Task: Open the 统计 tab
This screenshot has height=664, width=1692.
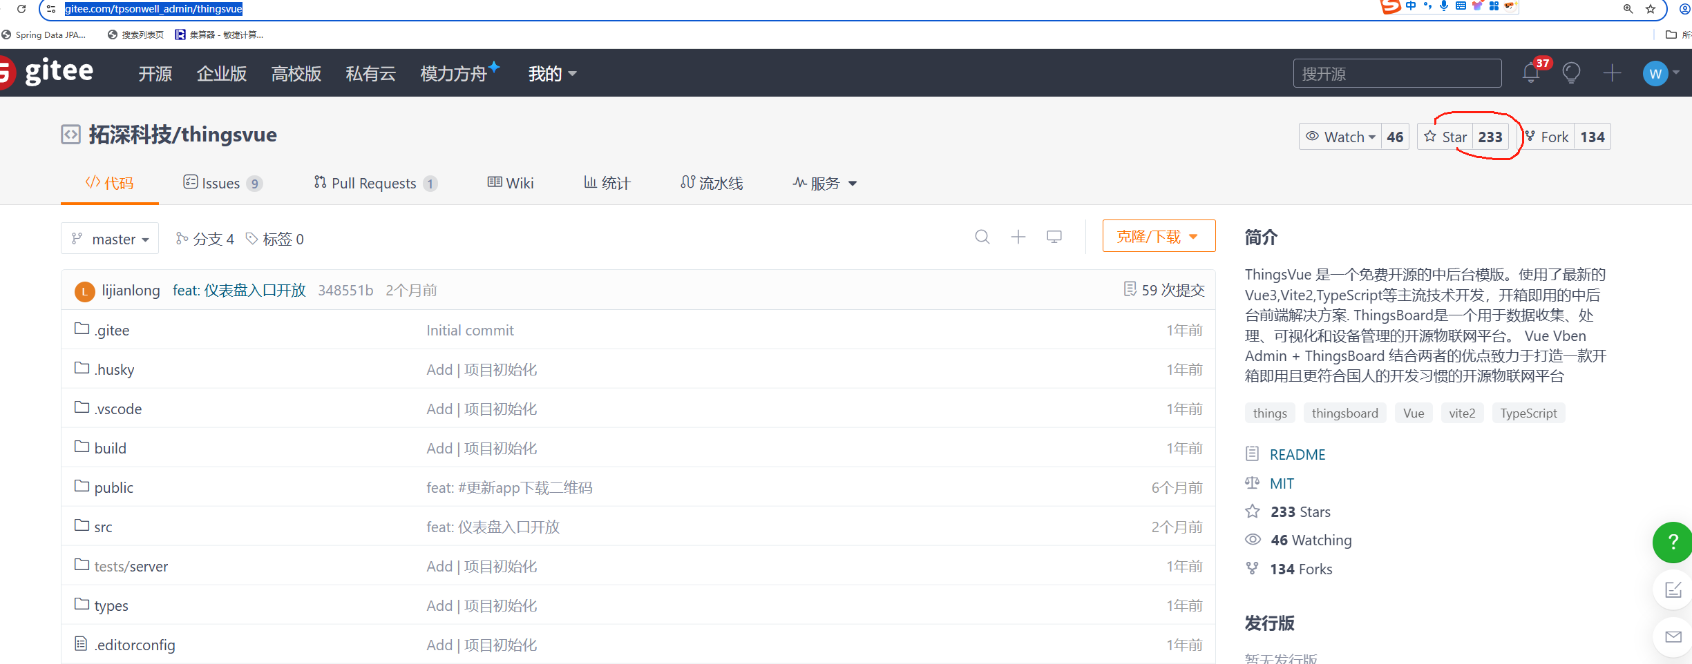Action: (x=607, y=183)
